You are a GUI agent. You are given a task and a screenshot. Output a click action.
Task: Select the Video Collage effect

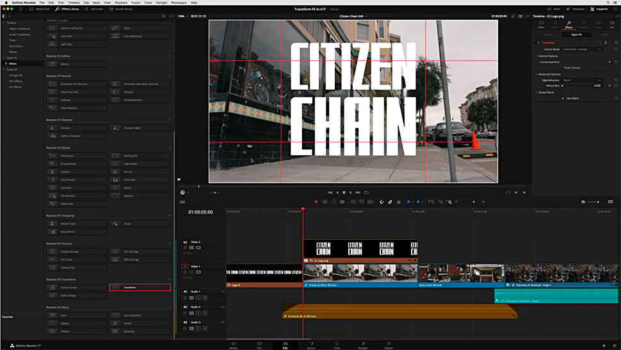pos(76,296)
